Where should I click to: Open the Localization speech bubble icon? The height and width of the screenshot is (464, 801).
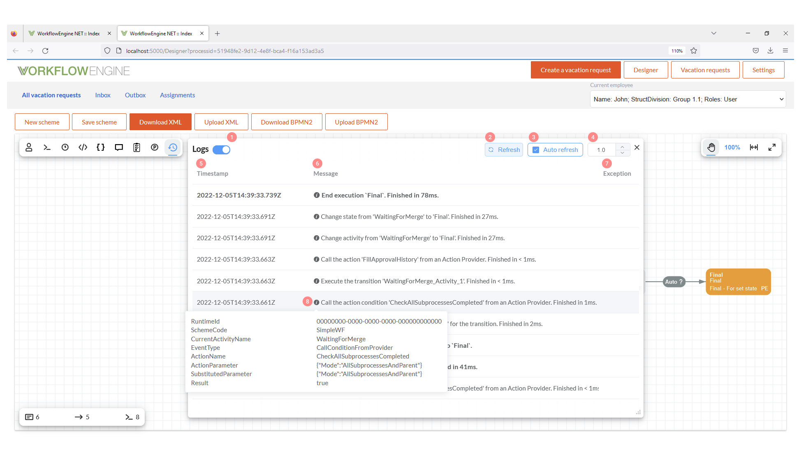(x=119, y=147)
